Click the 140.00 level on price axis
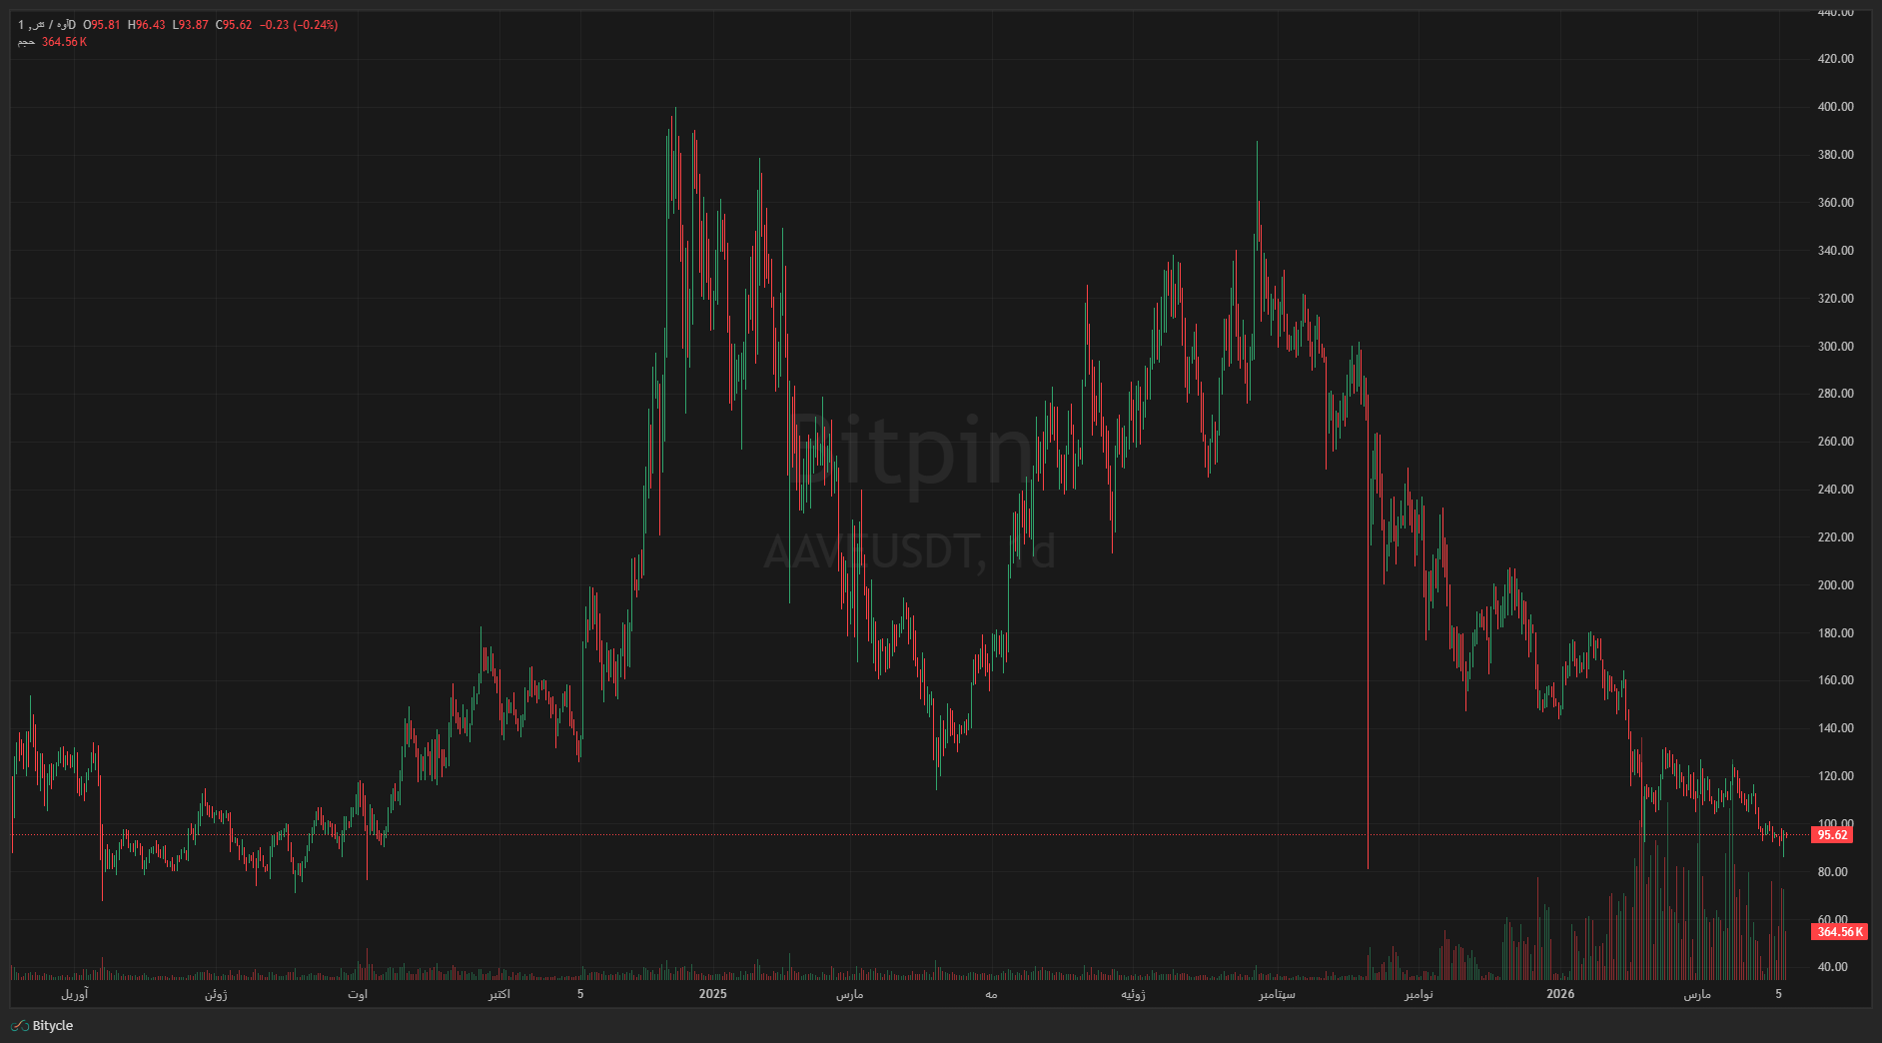 click(x=1835, y=728)
